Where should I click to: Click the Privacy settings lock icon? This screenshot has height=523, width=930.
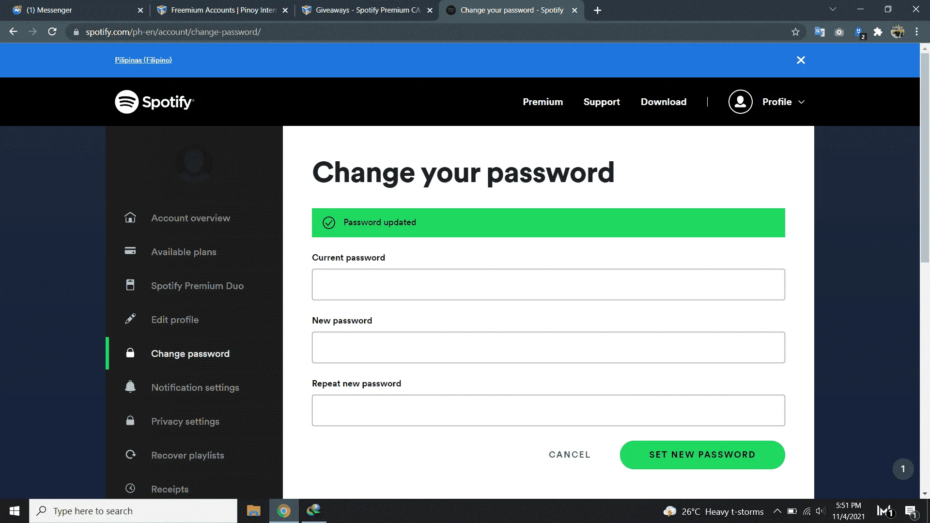click(x=130, y=420)
